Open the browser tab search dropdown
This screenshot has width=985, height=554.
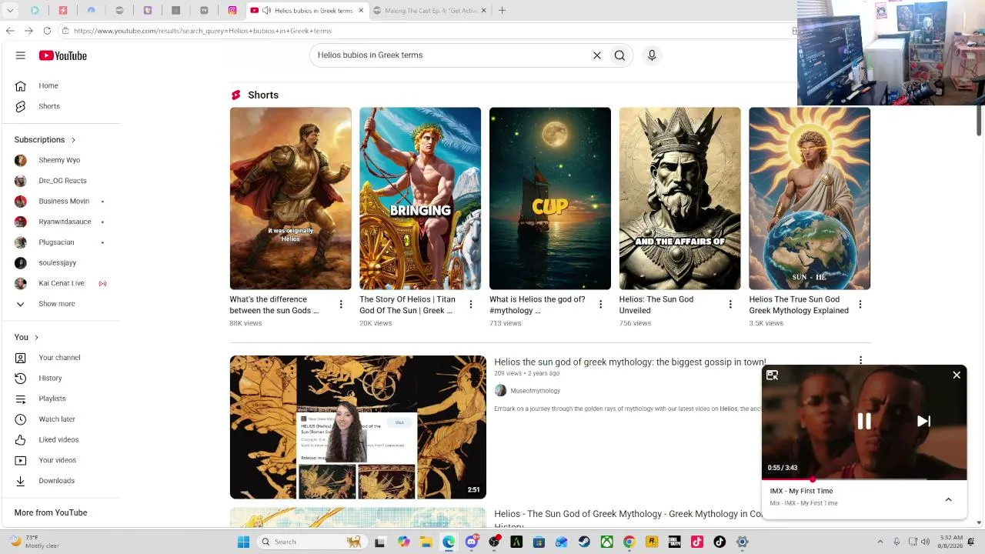[10, 11]
